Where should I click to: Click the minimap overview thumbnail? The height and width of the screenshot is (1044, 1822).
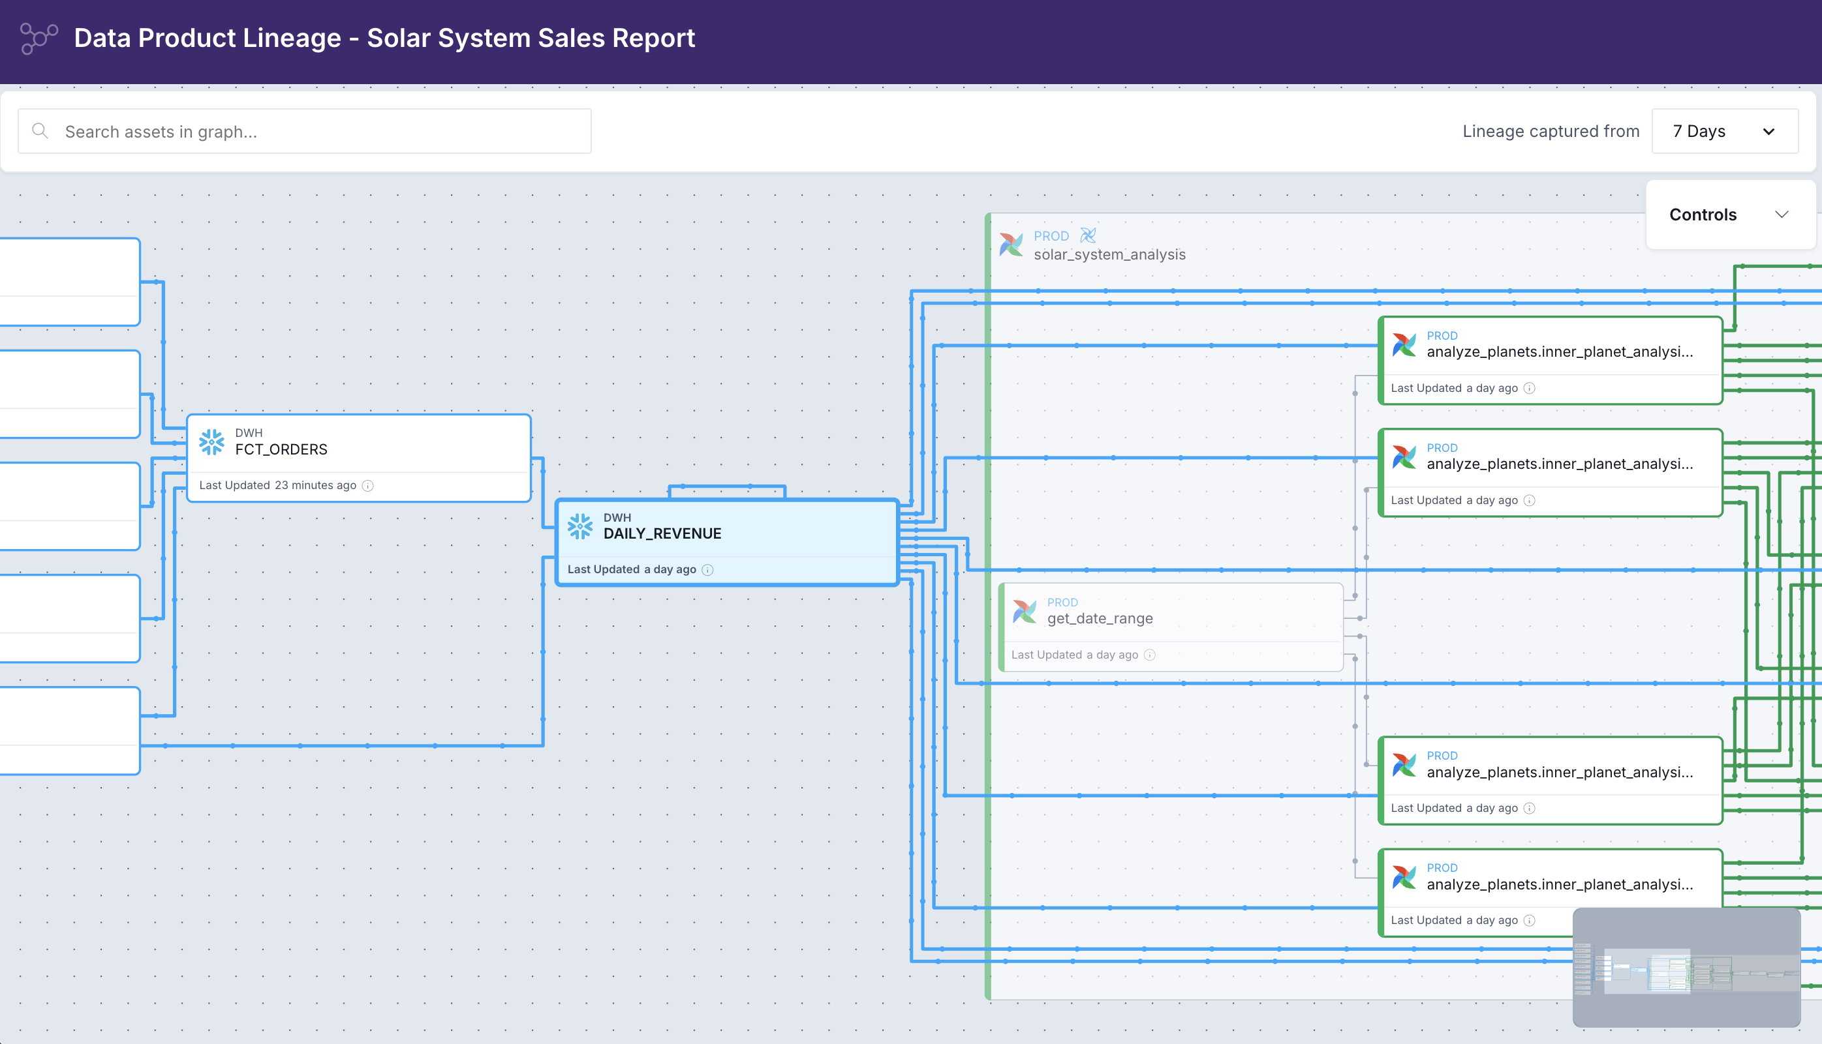click(1686, 968)
